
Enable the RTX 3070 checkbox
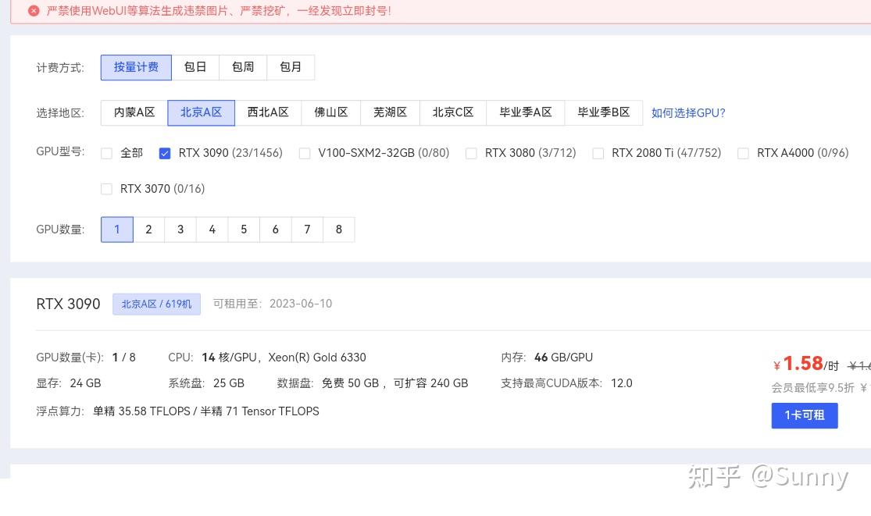pyautogui.click(x=107, y=189)
